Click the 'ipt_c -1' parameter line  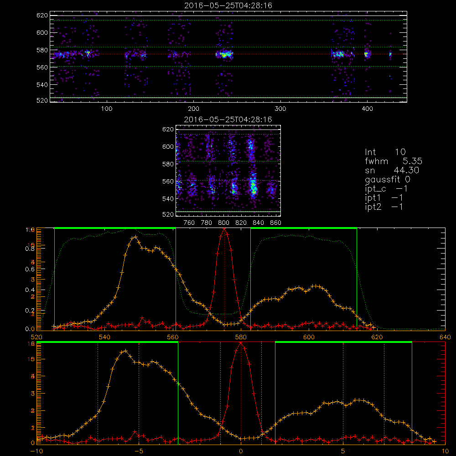click(x=386, y=189)
